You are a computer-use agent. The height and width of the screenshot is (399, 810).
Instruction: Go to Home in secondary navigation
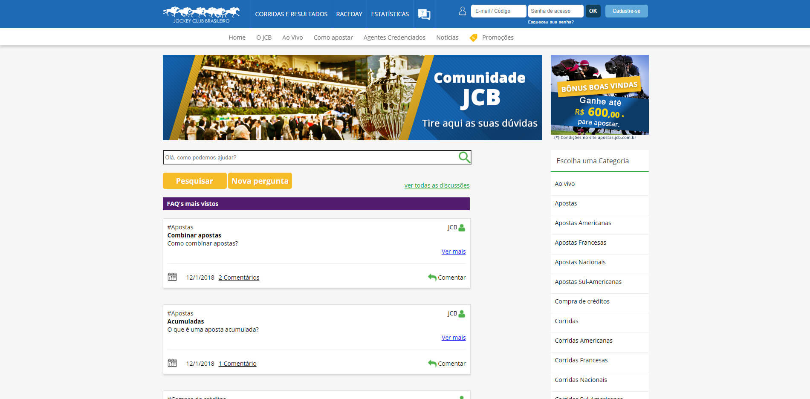(237, 38)
